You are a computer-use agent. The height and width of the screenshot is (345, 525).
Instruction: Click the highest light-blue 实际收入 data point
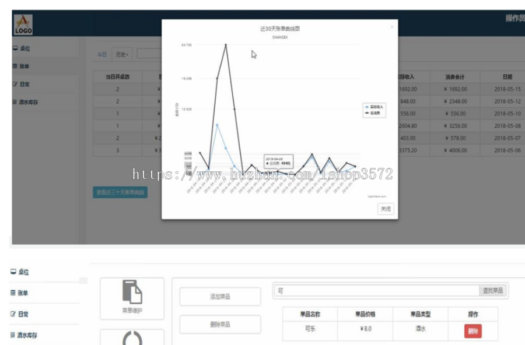point(217,125)
